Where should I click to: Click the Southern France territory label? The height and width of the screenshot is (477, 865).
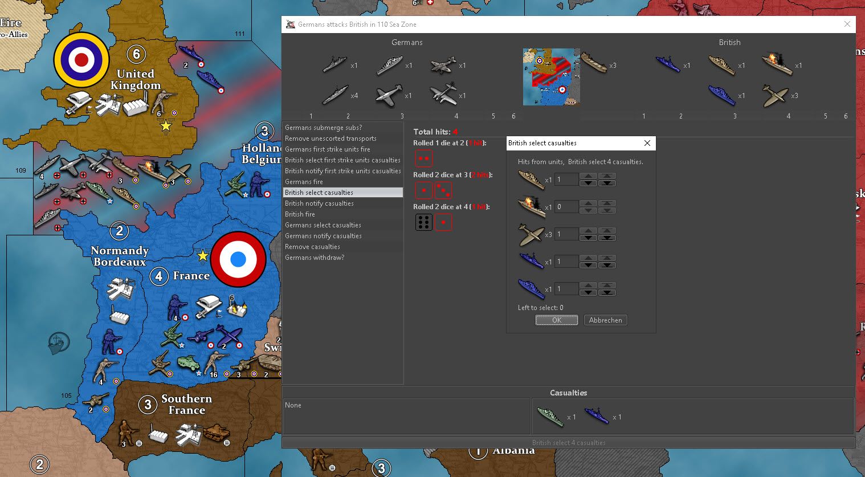[x=186, y=404]
